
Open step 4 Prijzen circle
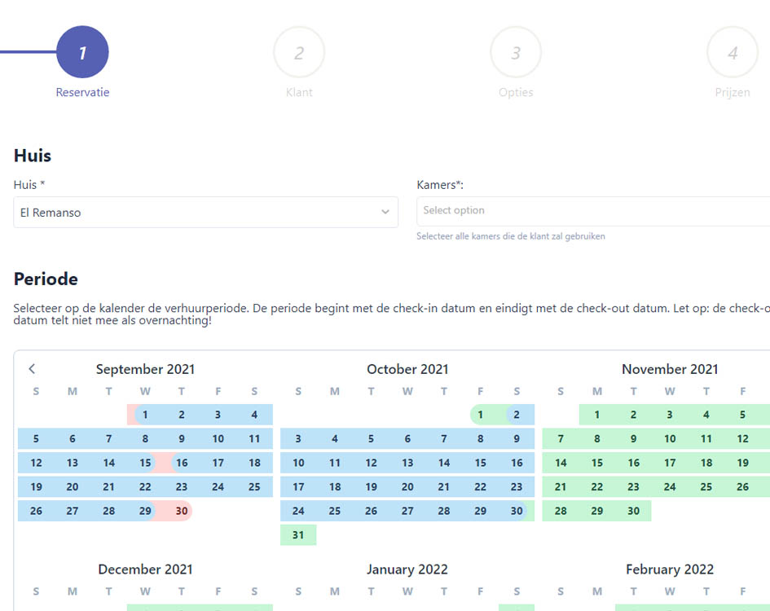point(733,53)
